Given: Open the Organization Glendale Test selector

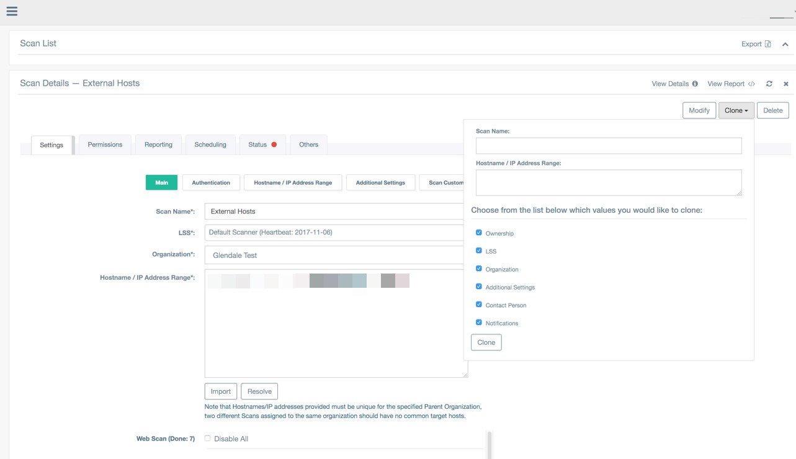Looking at the screenshot, I should point(335,255).
